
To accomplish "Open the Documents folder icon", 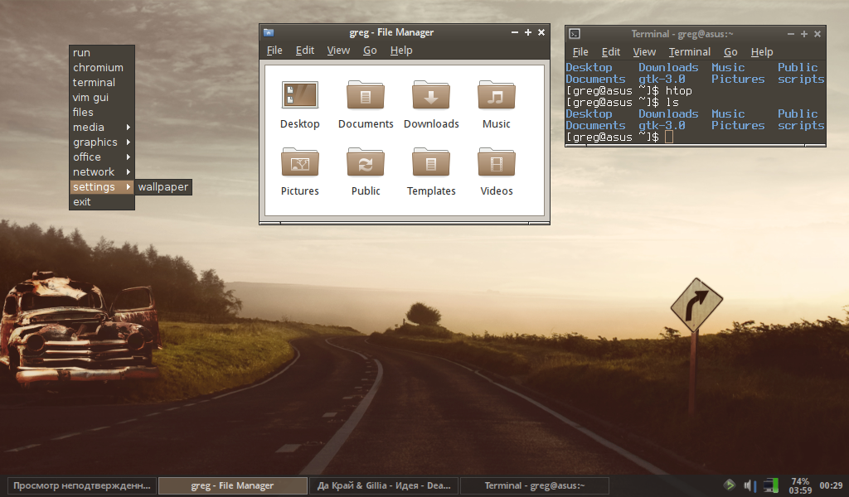I will point(365,96).
